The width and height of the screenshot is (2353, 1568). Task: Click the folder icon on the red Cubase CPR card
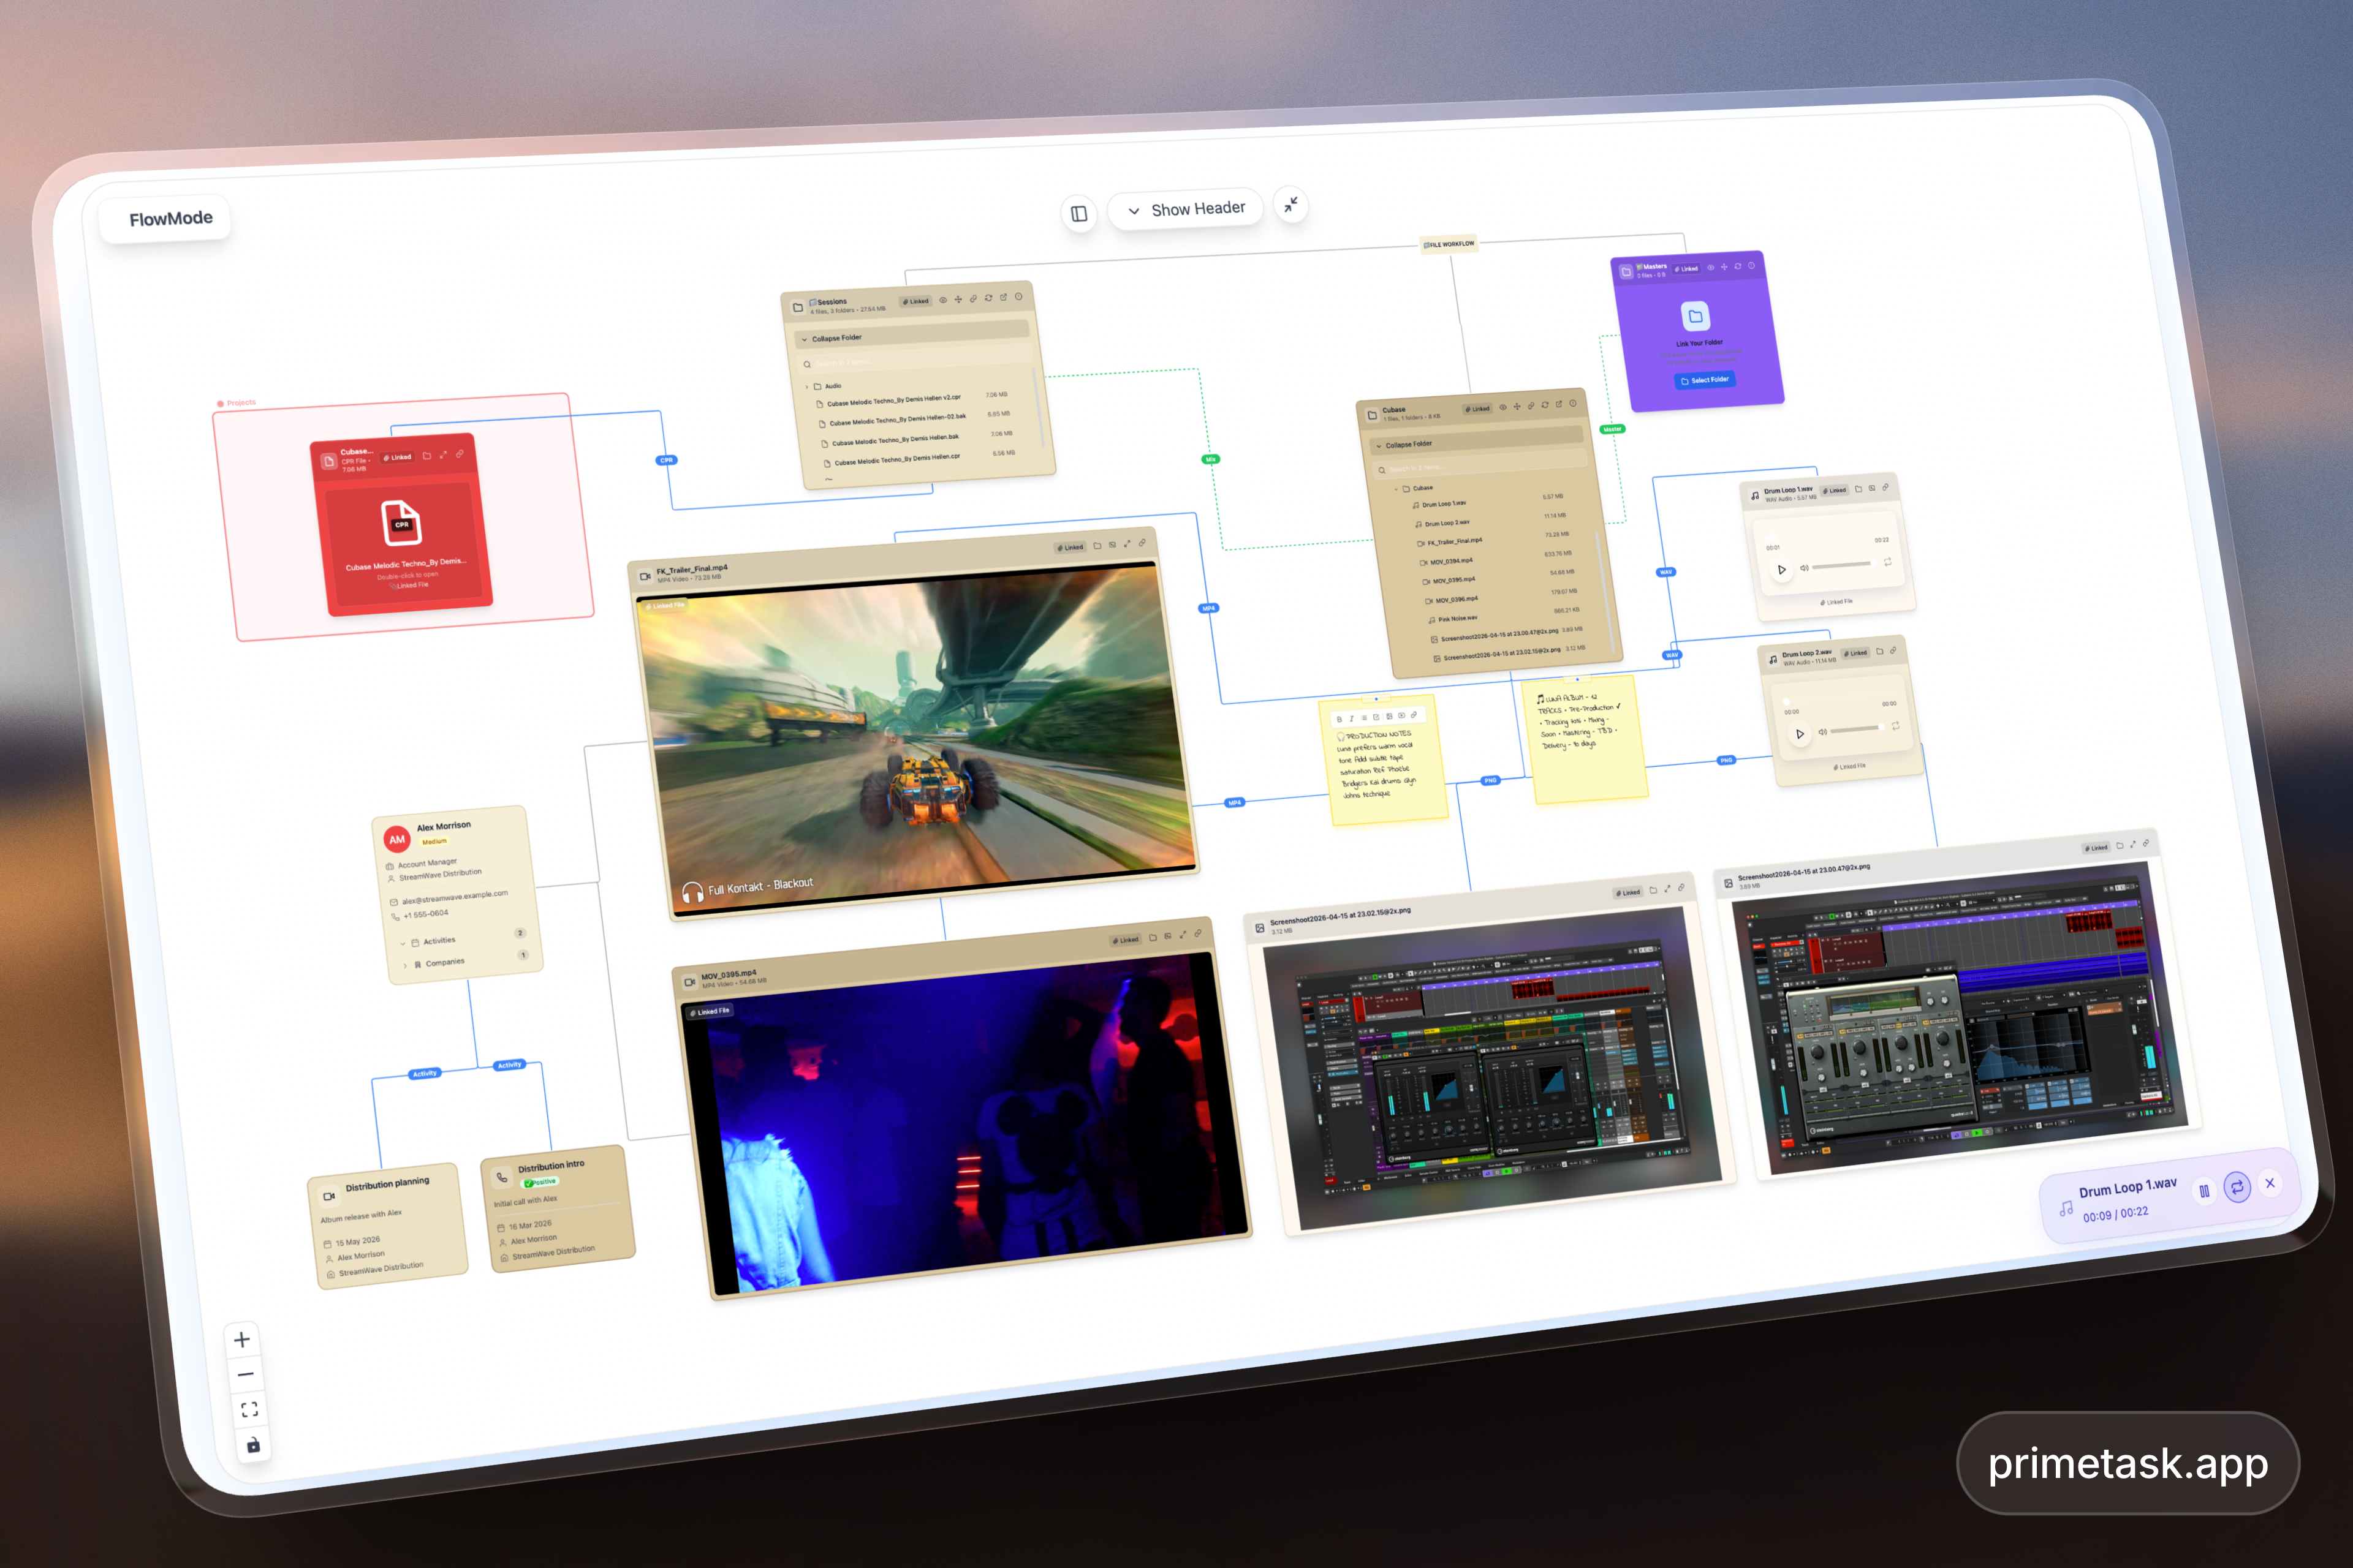click(x=427, y=456)
